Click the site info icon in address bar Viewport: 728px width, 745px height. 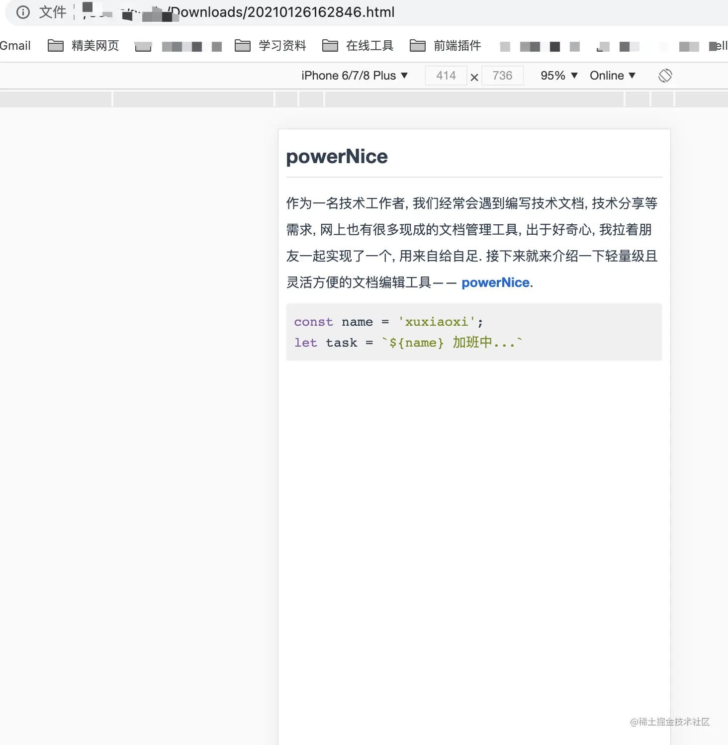(x=23, y=12)
